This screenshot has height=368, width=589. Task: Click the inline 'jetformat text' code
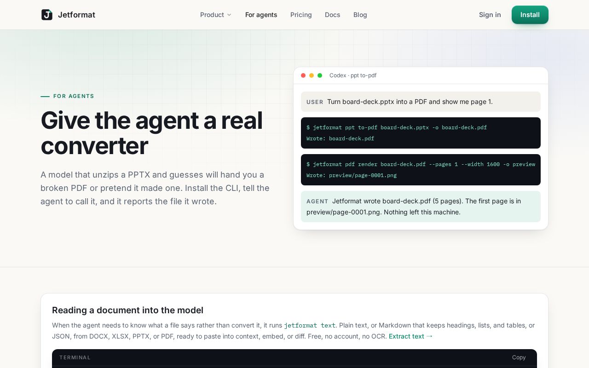[310, 325]
